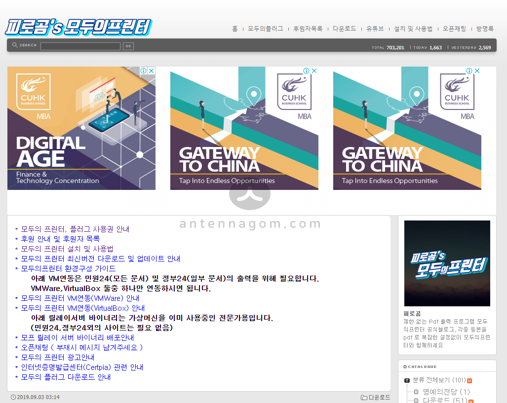This screenshot has height=403, width=507.
Task: Open the 설치 및 사용법 menu item
Action: click(413, 29)
